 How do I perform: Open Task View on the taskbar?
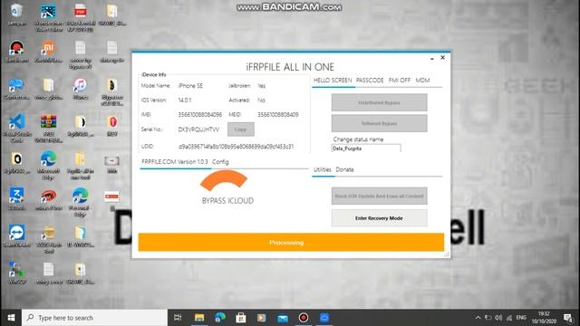pyautogui.click(x=178, y=318)
